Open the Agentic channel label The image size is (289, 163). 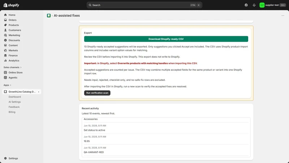13,78
